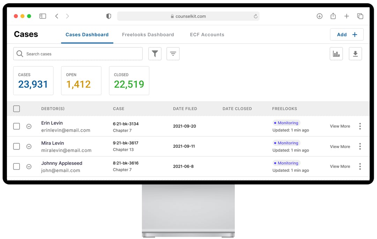
Task: Check the box for Johnny Appleseed
Action: pos(17,166)
